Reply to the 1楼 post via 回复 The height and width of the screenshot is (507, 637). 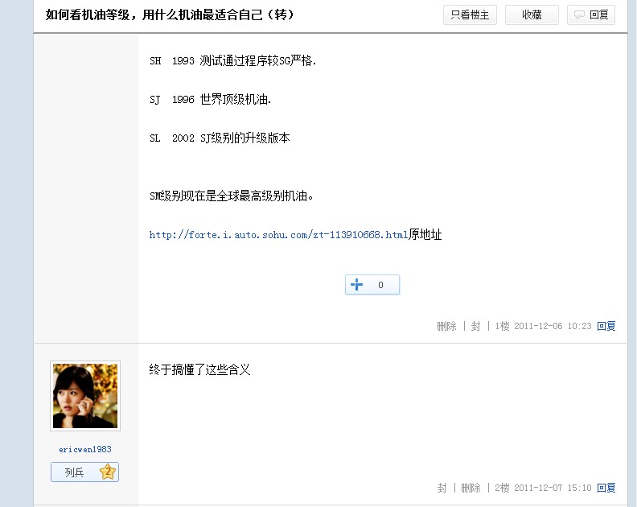[606, 326]
